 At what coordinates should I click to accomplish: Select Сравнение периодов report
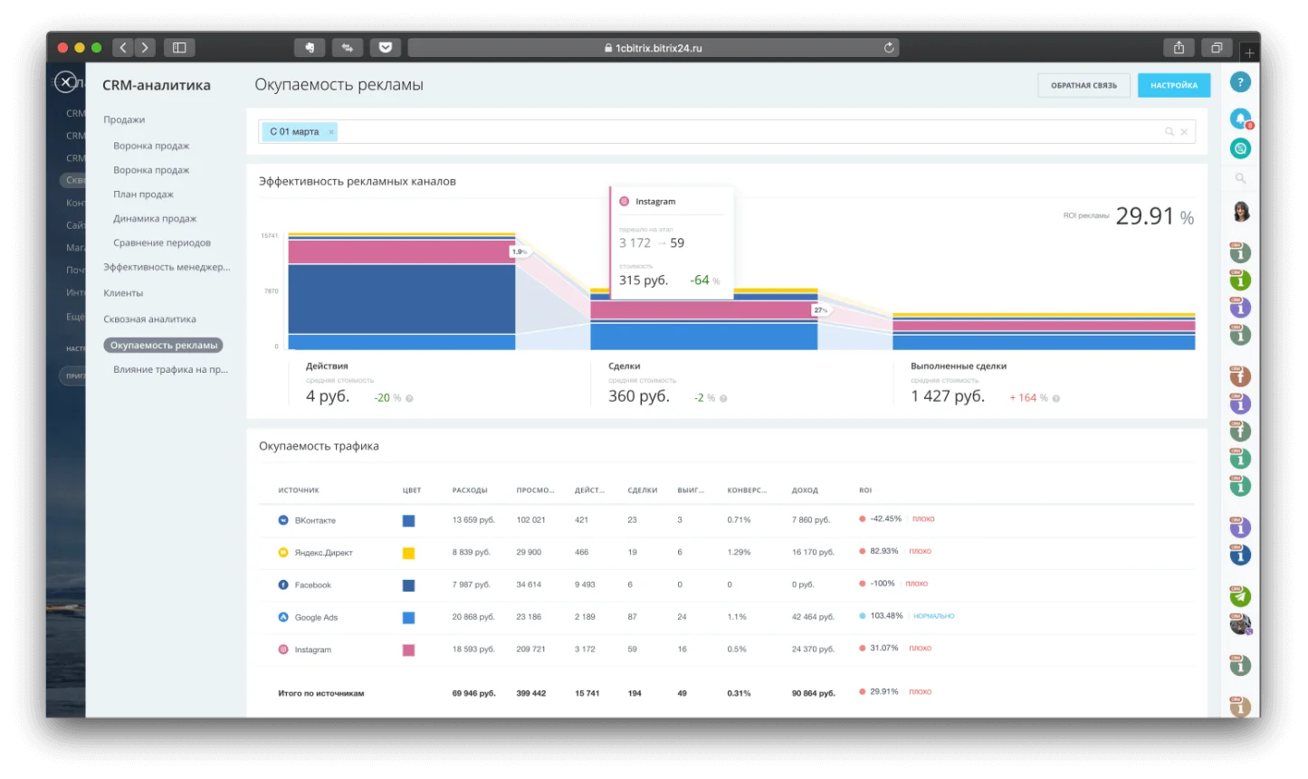pyautogui.click(x=162, y=243)
